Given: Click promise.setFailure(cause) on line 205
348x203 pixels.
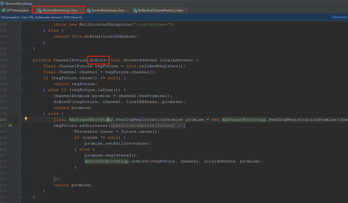Looking at the screenshot, I should point(117,144).
